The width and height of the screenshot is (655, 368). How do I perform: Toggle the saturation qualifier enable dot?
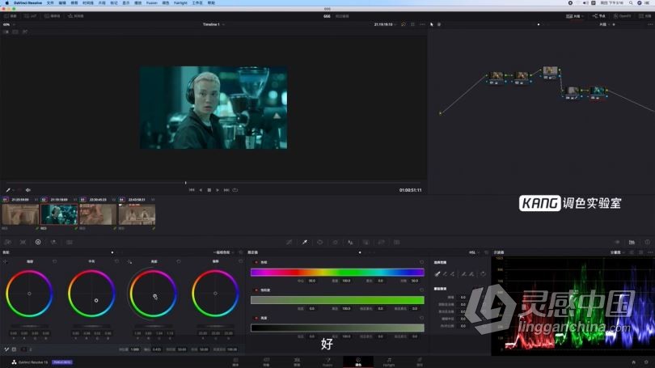256,290
